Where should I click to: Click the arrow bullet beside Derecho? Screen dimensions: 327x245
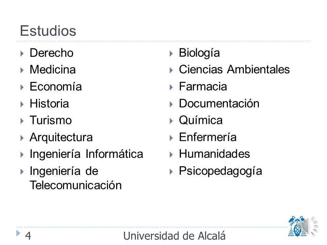click(x=22, y=53)
